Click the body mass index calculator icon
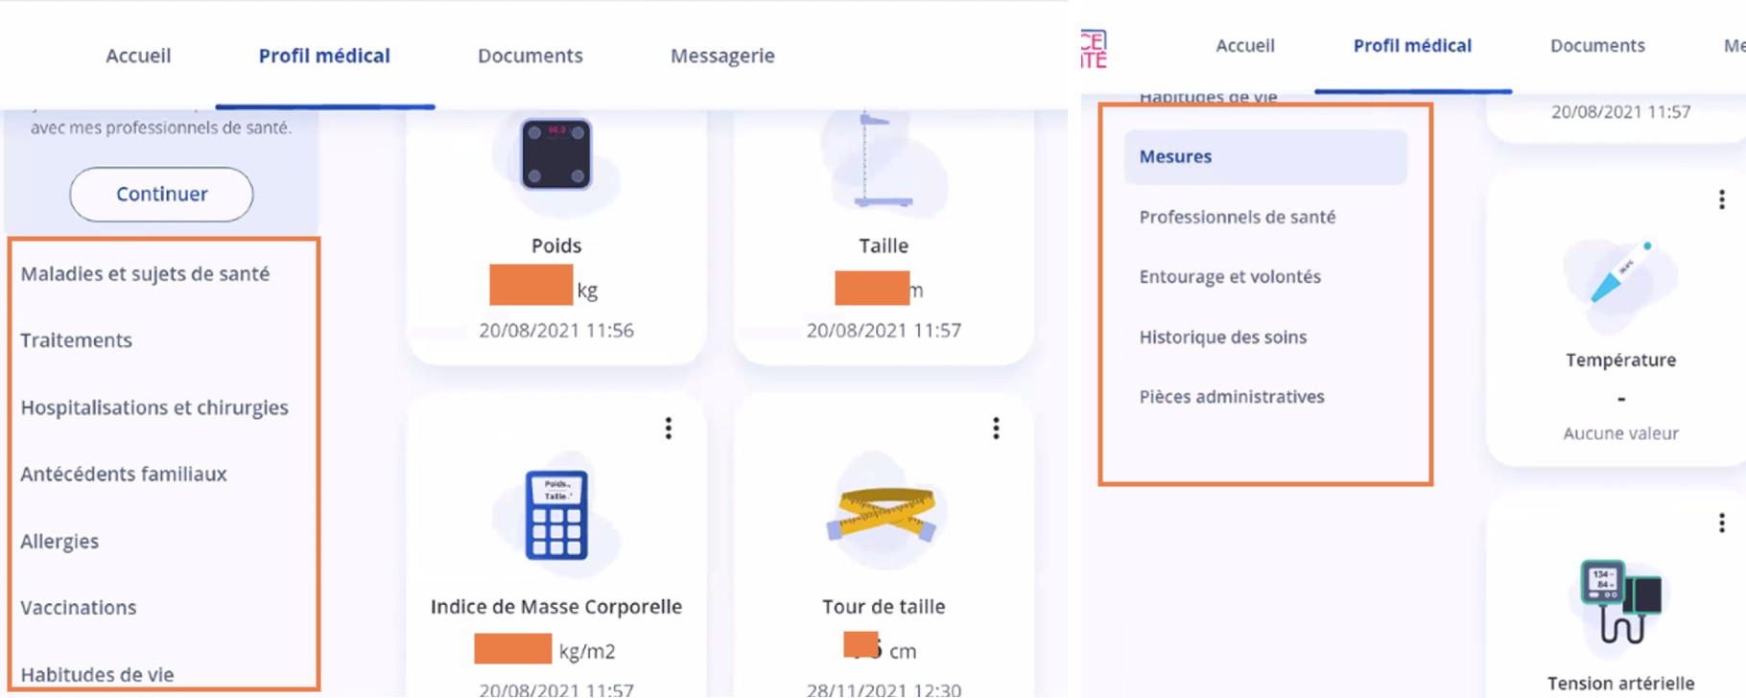 [x=556, y=515]
